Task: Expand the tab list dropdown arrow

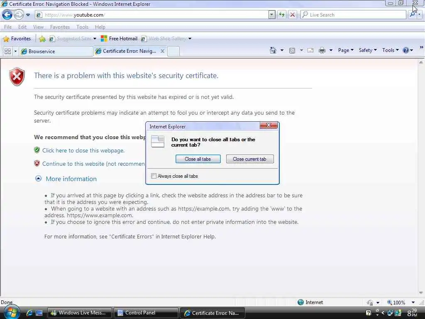Action: point(15,51)
